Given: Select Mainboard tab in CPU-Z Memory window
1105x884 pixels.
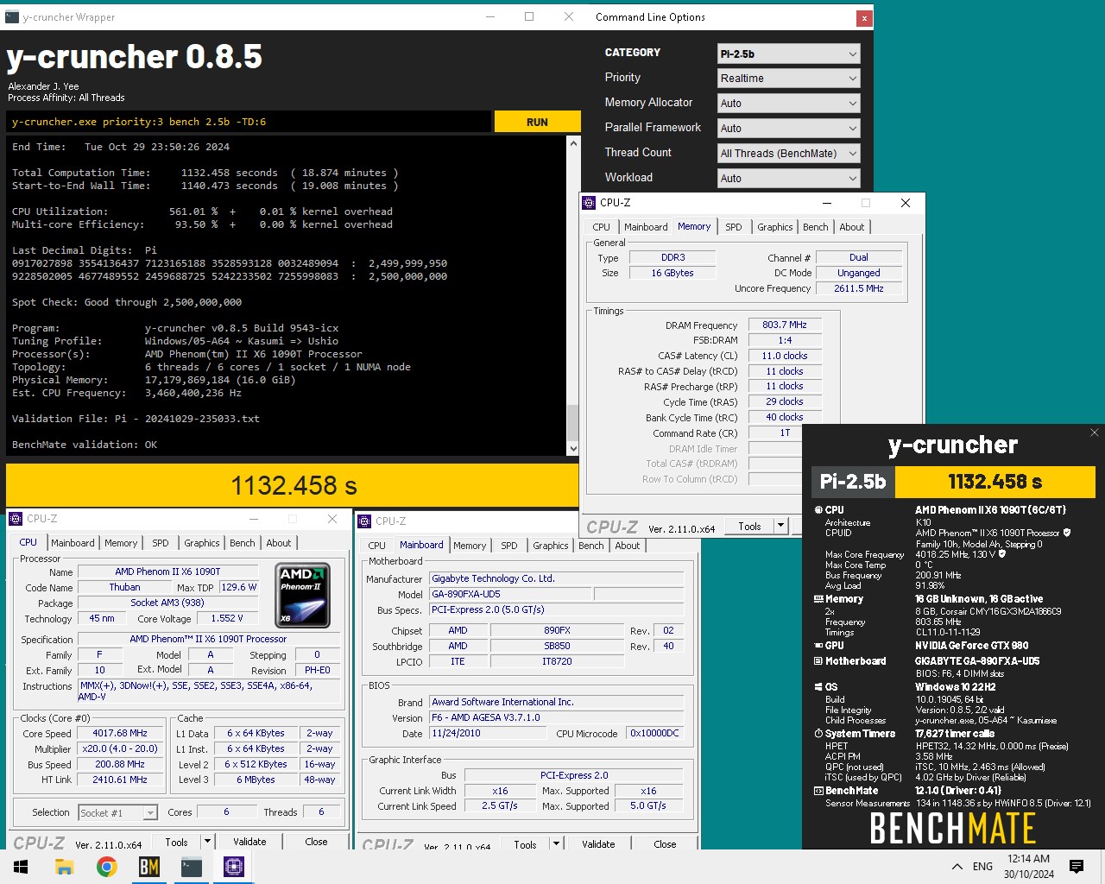Looking at the screenshot, I should coord(646,227).
